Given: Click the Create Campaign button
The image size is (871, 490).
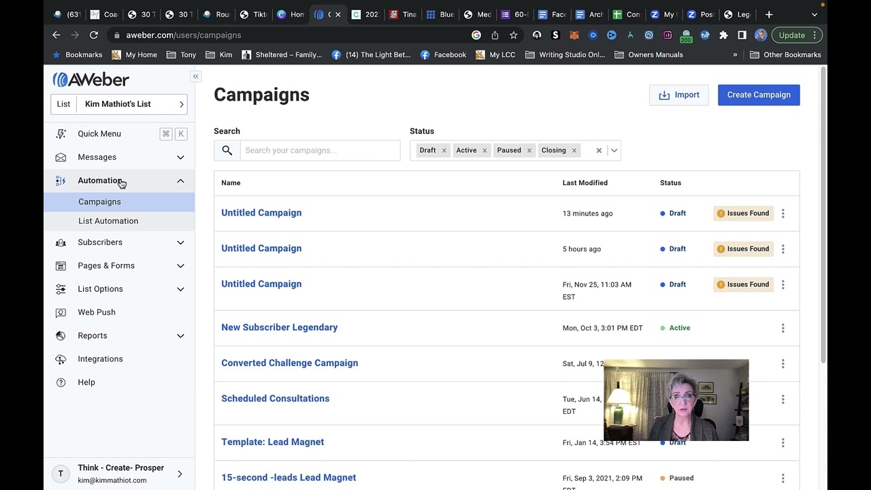Looking at the screenshot, I should pyautogui.click(x=759, y=95).
